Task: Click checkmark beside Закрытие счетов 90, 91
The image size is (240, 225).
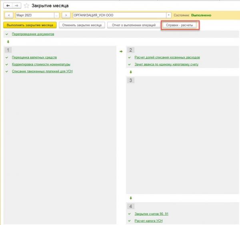Action: [130, 214]
